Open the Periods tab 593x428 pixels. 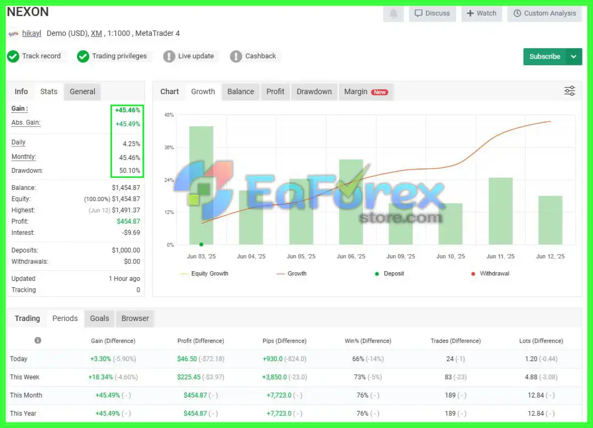pyautogui.click(x=65, y=319)
